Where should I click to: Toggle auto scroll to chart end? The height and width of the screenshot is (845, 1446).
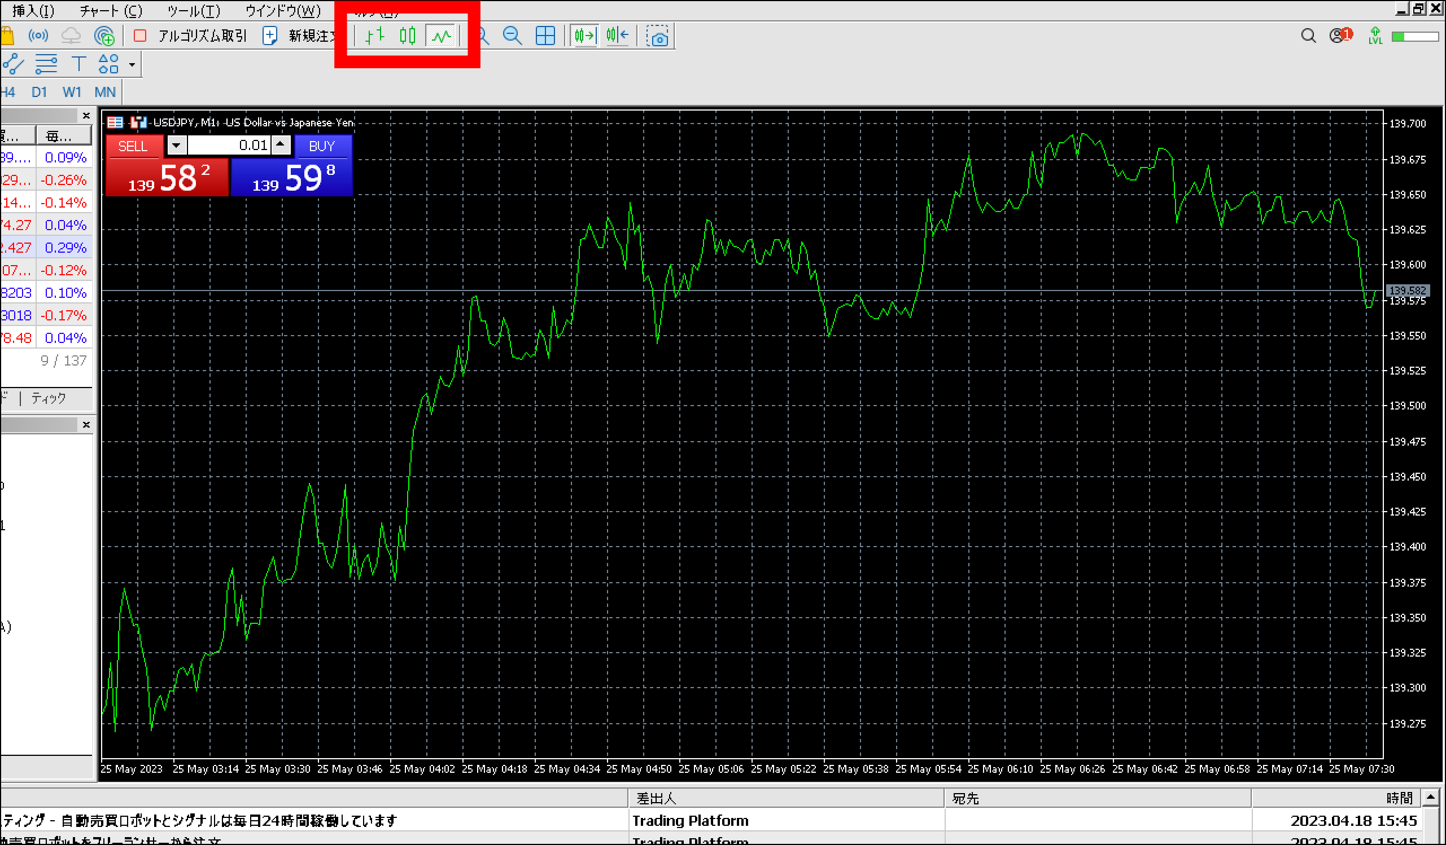(585, 36)
